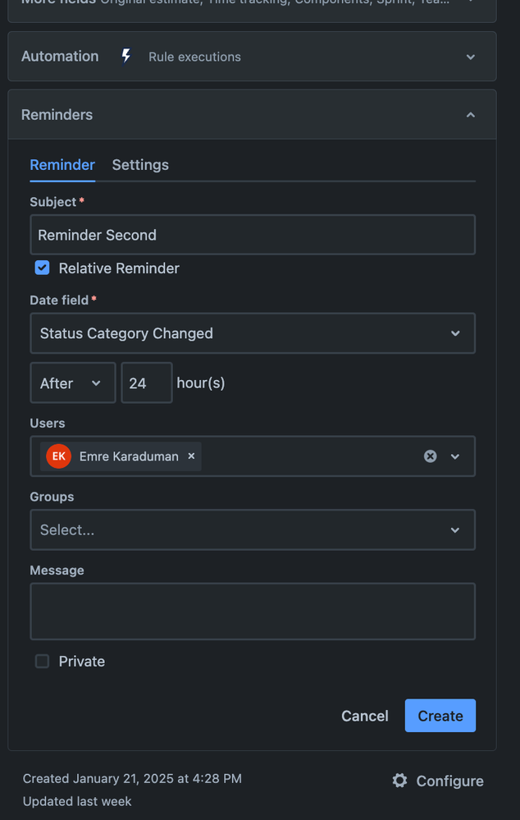The image size is (520, 820).
Task: Click the Create button
Action: click(440, 716)
